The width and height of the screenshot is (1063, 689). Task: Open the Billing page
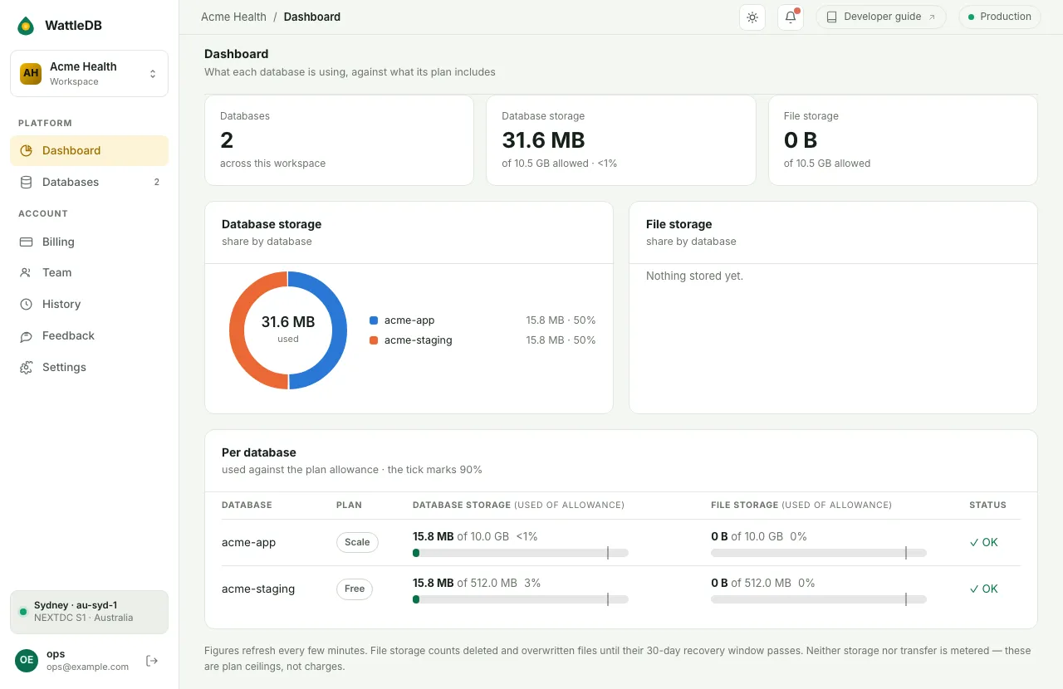(90, 242)
